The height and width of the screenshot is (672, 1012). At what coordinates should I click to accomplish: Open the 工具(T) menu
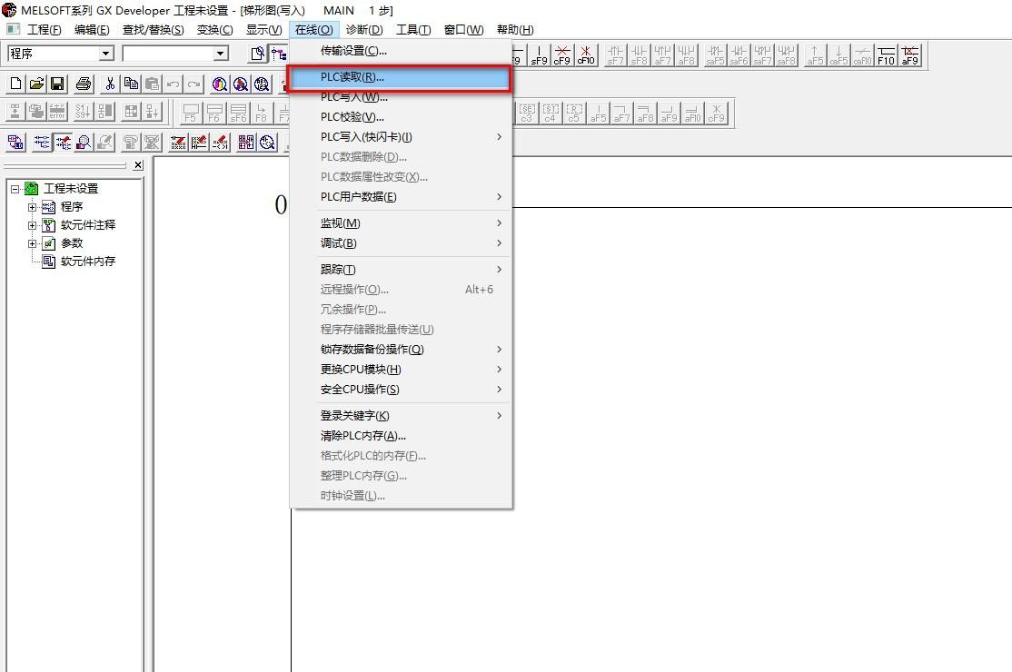tap(413, 30)
